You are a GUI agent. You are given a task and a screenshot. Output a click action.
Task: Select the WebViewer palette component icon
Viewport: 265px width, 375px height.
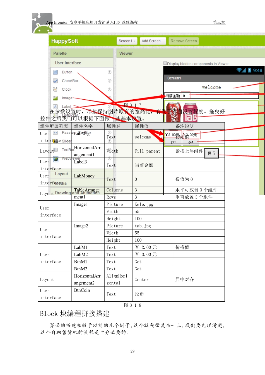[x=56, y=159]
